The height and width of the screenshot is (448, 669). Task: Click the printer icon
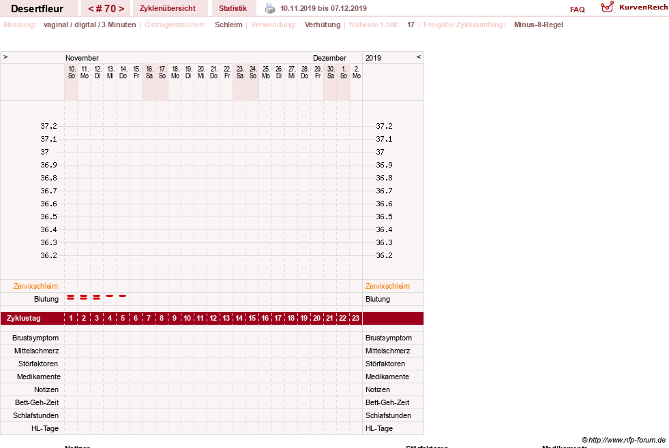click(270, 8)
